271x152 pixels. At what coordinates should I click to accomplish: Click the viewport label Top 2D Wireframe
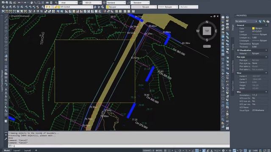19,16
